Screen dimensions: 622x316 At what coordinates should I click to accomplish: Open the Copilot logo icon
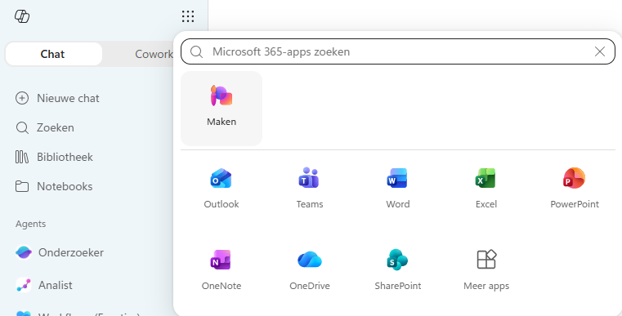(22, 16)
